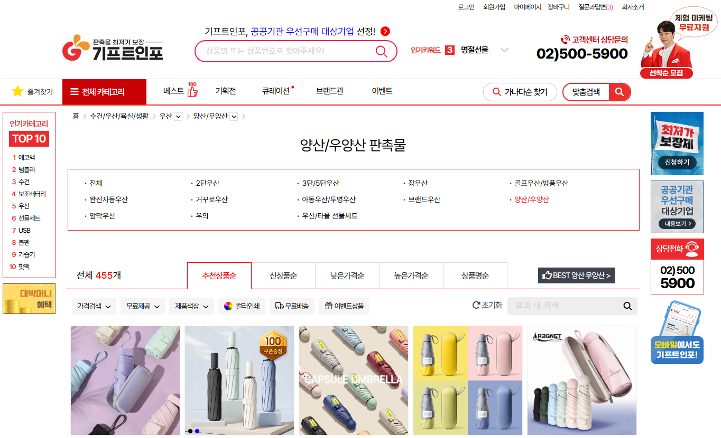Select the 추천상품순 sort tab
The width and height of the screenshot is (721, 438).
click(x=219, y=275)
